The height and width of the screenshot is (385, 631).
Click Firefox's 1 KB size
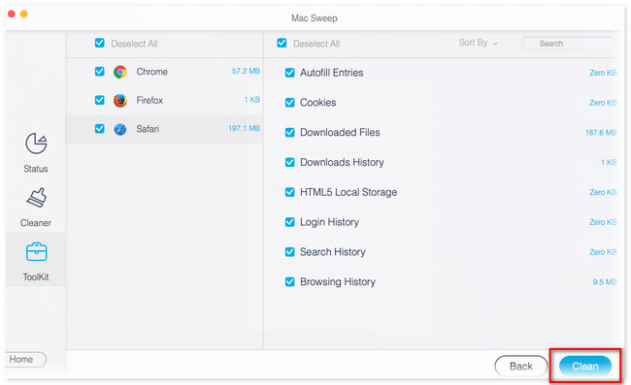click(x=252, y=100)
